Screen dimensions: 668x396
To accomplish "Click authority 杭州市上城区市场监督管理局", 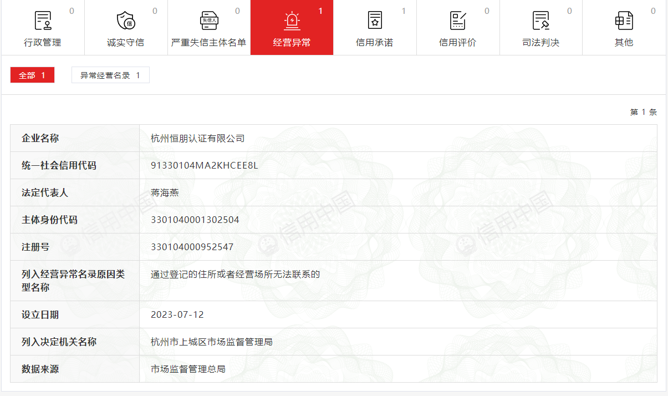I will [212, 342].
